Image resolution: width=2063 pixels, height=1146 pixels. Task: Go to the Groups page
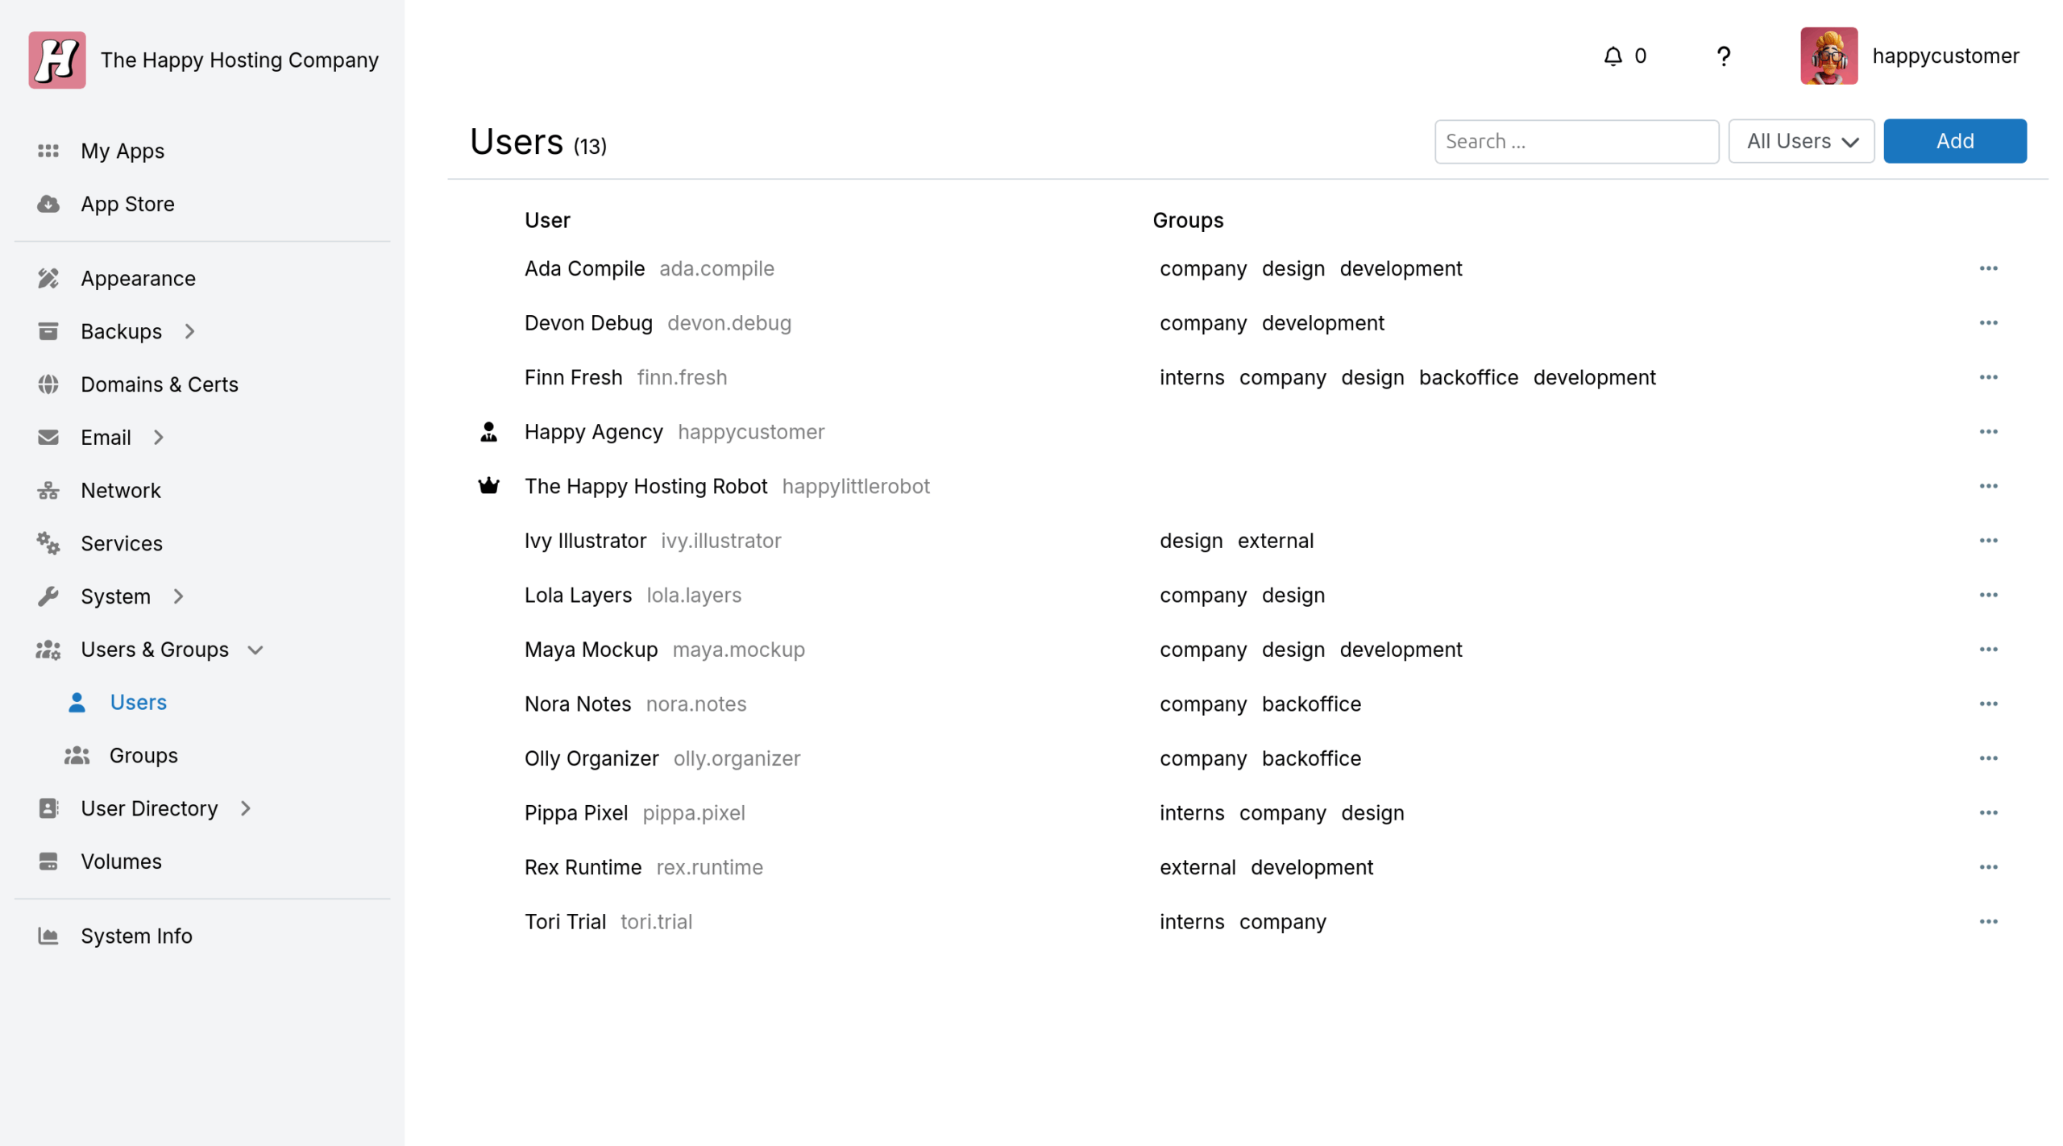point(143,755)
